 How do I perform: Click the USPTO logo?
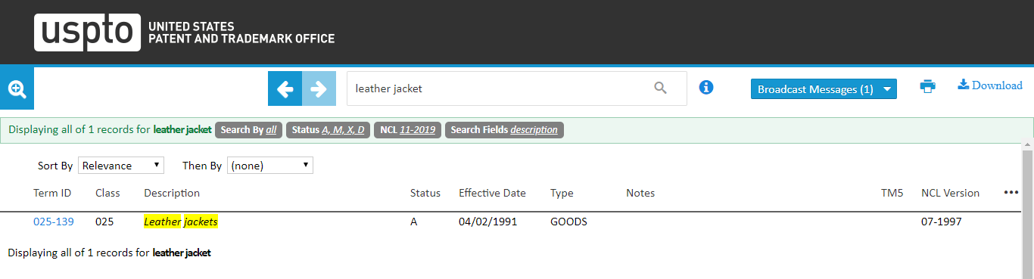coord(184,32)
